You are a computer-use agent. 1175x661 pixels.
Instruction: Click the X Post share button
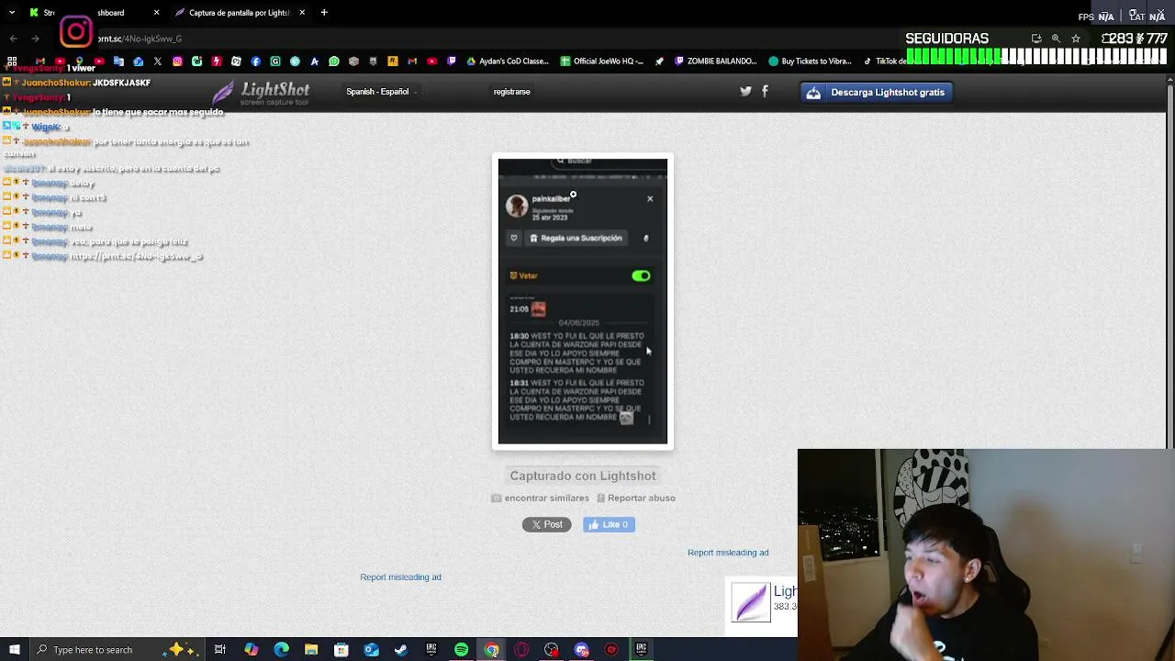pos(547,524)
